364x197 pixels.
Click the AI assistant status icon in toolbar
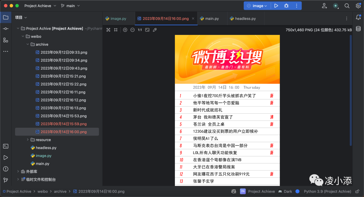tap(335, 6)
